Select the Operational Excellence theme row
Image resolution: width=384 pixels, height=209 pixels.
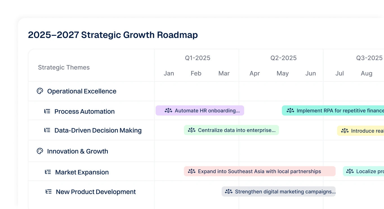coord(82,91)
